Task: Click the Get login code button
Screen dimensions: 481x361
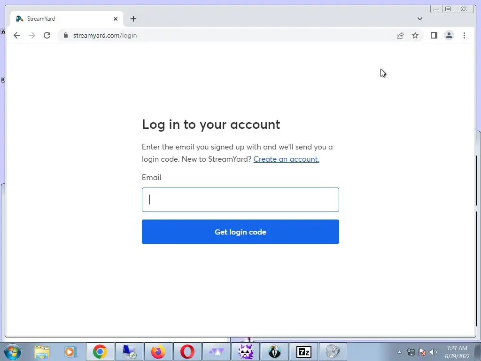Action: pos(240,232)
